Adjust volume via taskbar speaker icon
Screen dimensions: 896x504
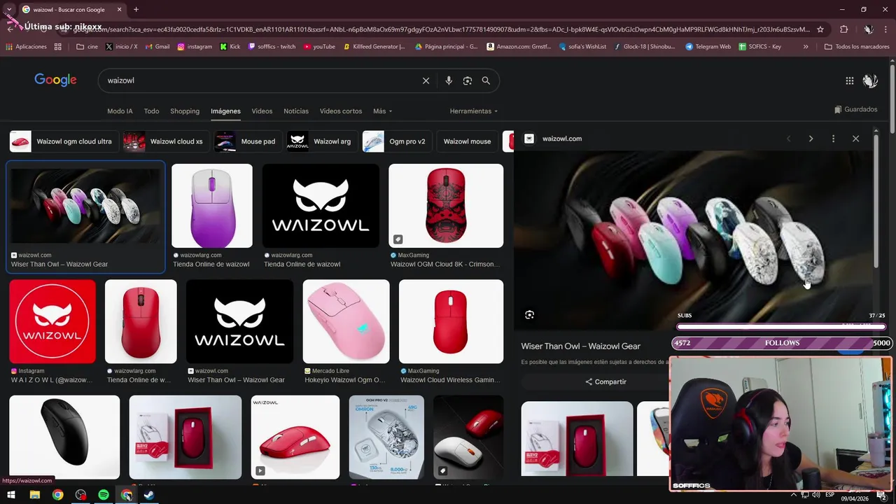coord(815,495)
